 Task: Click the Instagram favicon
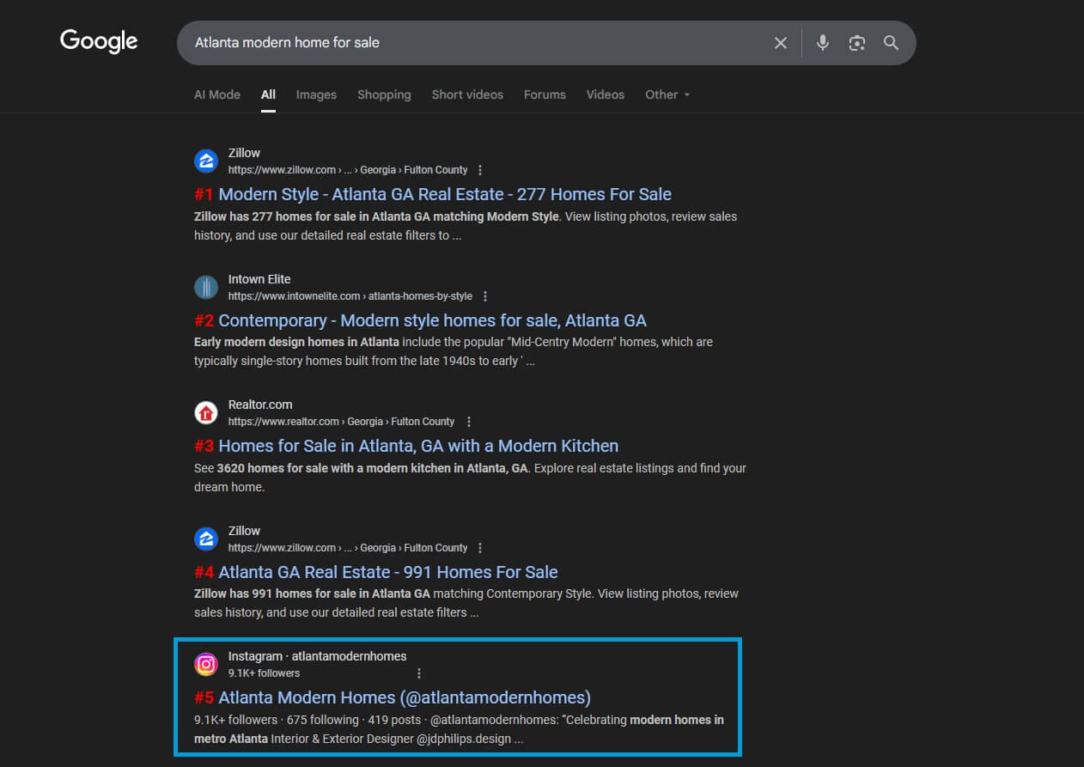[206, 664]
